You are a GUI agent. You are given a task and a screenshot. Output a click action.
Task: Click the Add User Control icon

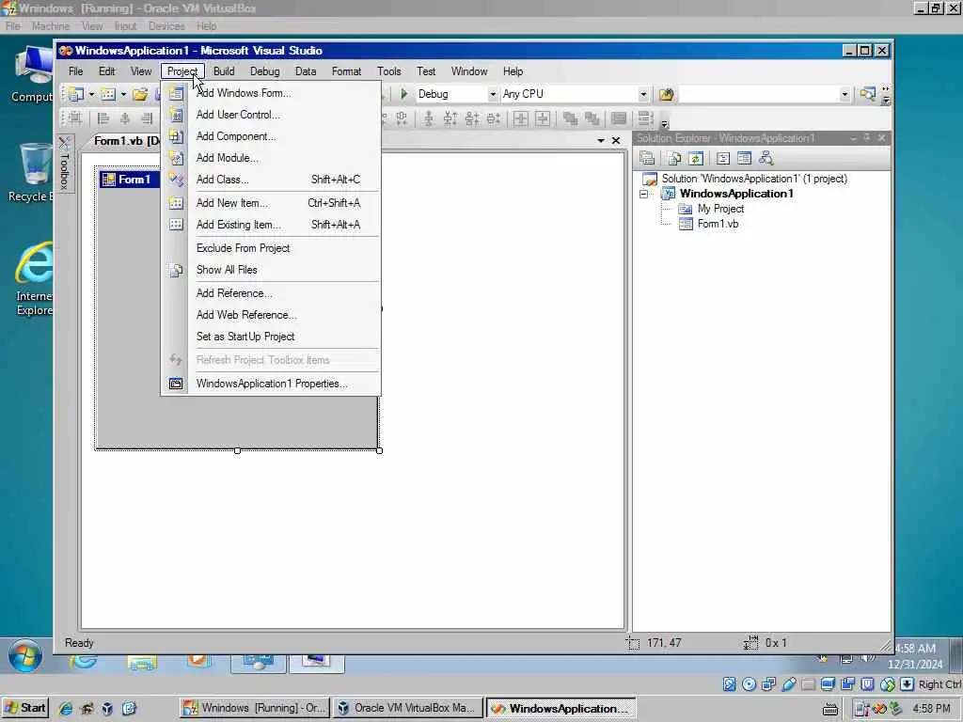tap(176, 115)
